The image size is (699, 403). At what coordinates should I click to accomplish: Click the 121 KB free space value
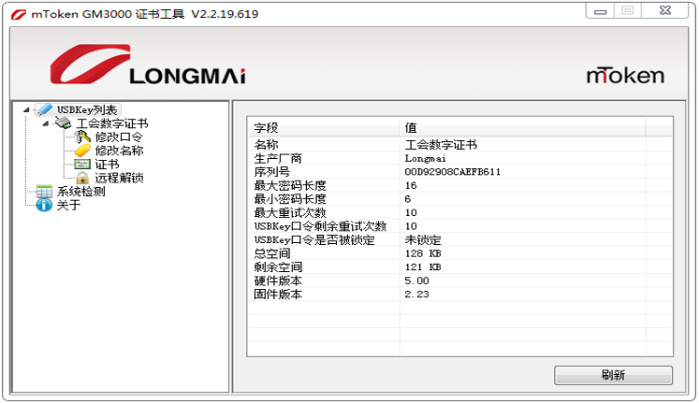tap(423, 266)
